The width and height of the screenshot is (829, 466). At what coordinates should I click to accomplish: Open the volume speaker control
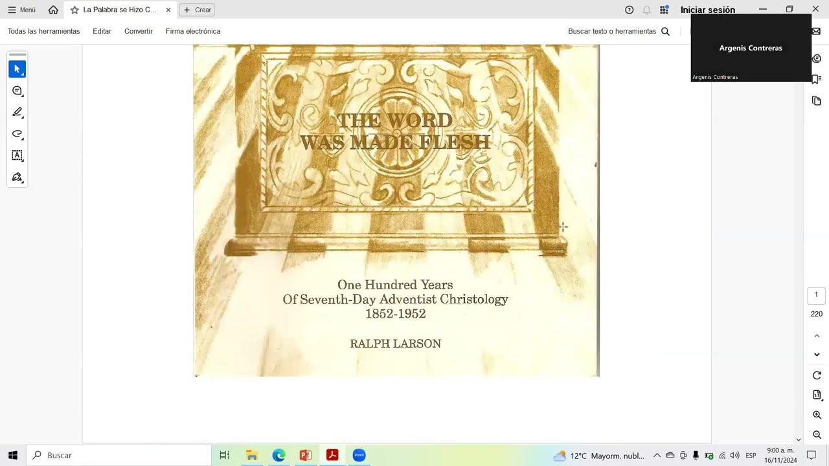pyautogui.click(x=734, y=456)
